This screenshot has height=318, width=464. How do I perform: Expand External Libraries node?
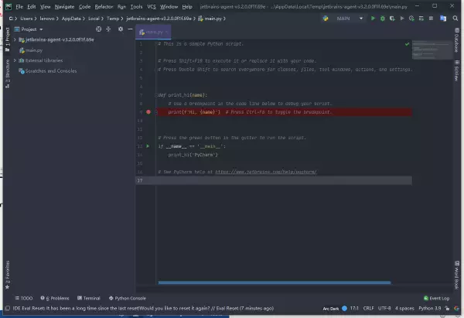(x=15, y=60)
